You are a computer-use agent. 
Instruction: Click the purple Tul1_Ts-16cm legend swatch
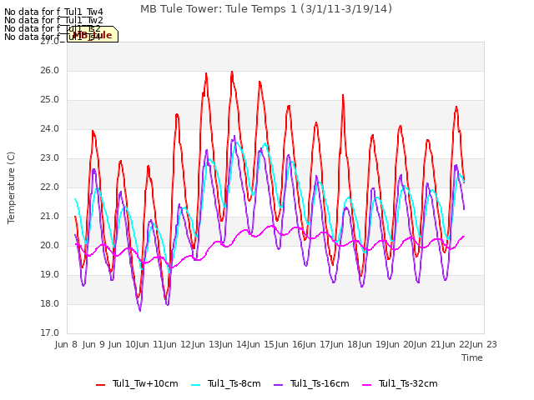pos(278,385)
